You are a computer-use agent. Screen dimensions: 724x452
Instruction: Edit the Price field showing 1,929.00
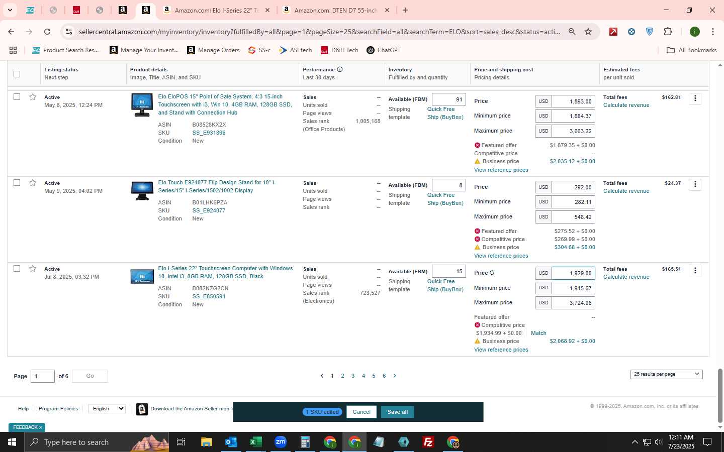pos(573,273)
